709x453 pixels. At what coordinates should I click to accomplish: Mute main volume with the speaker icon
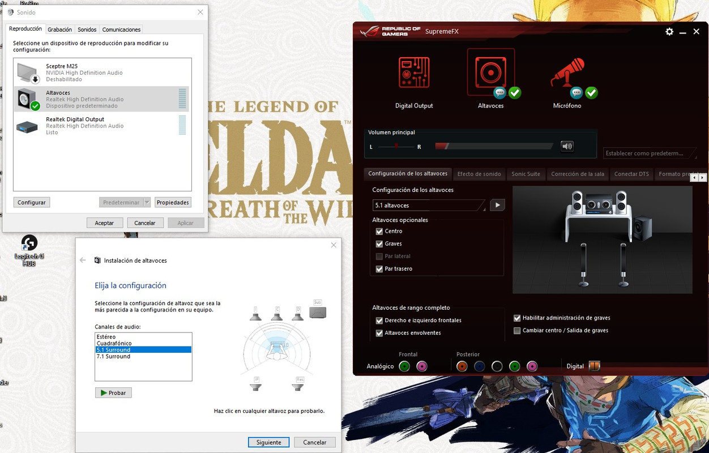(x=567, y=146)
